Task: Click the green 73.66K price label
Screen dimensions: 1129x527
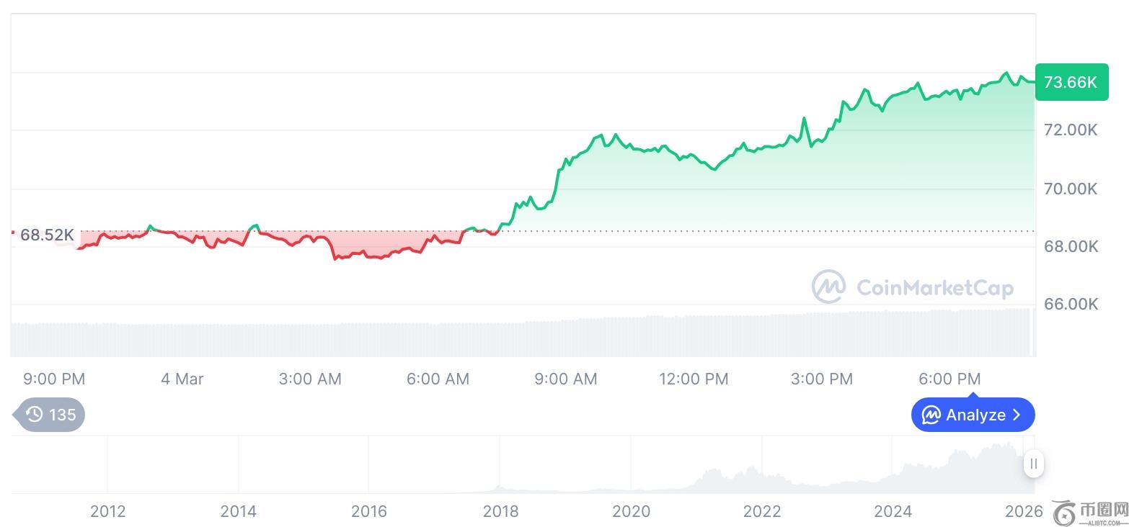Action: (1071, 82)
